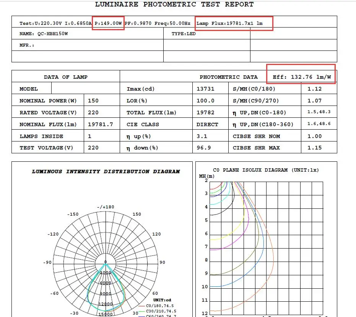
Task: Select the CIBSE SHR NOM value "1.00"
Action: tap(314, 136)
